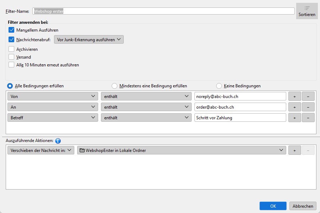Click the info icon beside Auszuführende Aktionen
Viewport: 320px width, 213px height.
(58, 141)
